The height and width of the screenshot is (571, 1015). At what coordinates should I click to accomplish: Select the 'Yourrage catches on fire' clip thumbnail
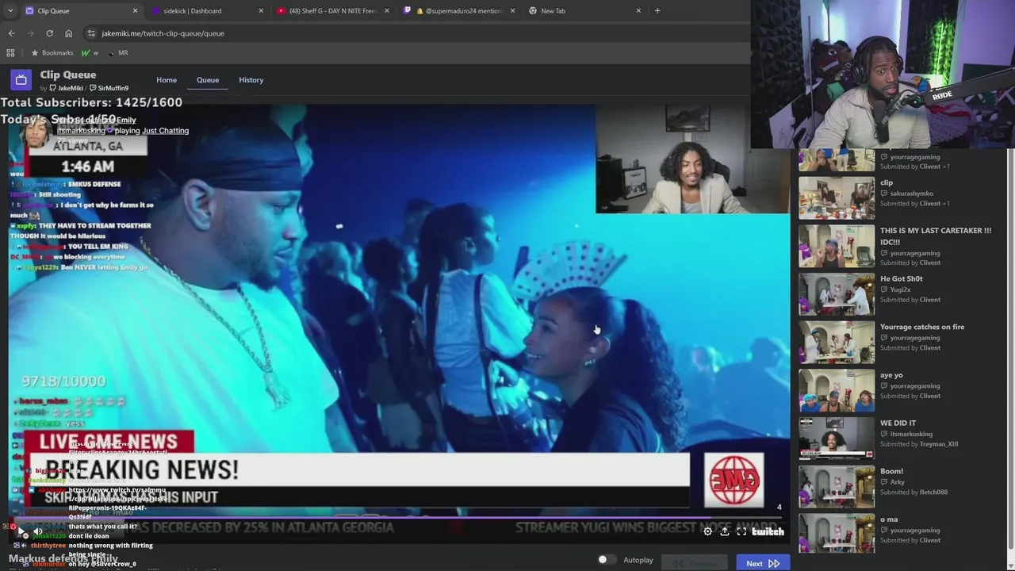pos(837,342)
